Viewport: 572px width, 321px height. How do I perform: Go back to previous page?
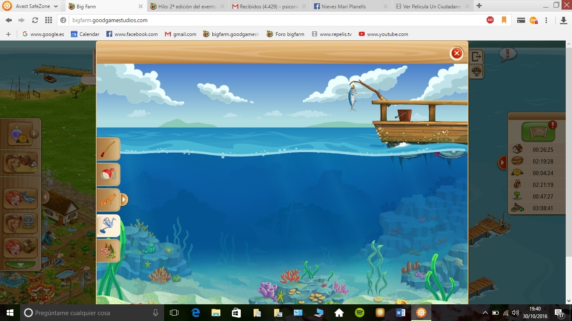(8, 20)
